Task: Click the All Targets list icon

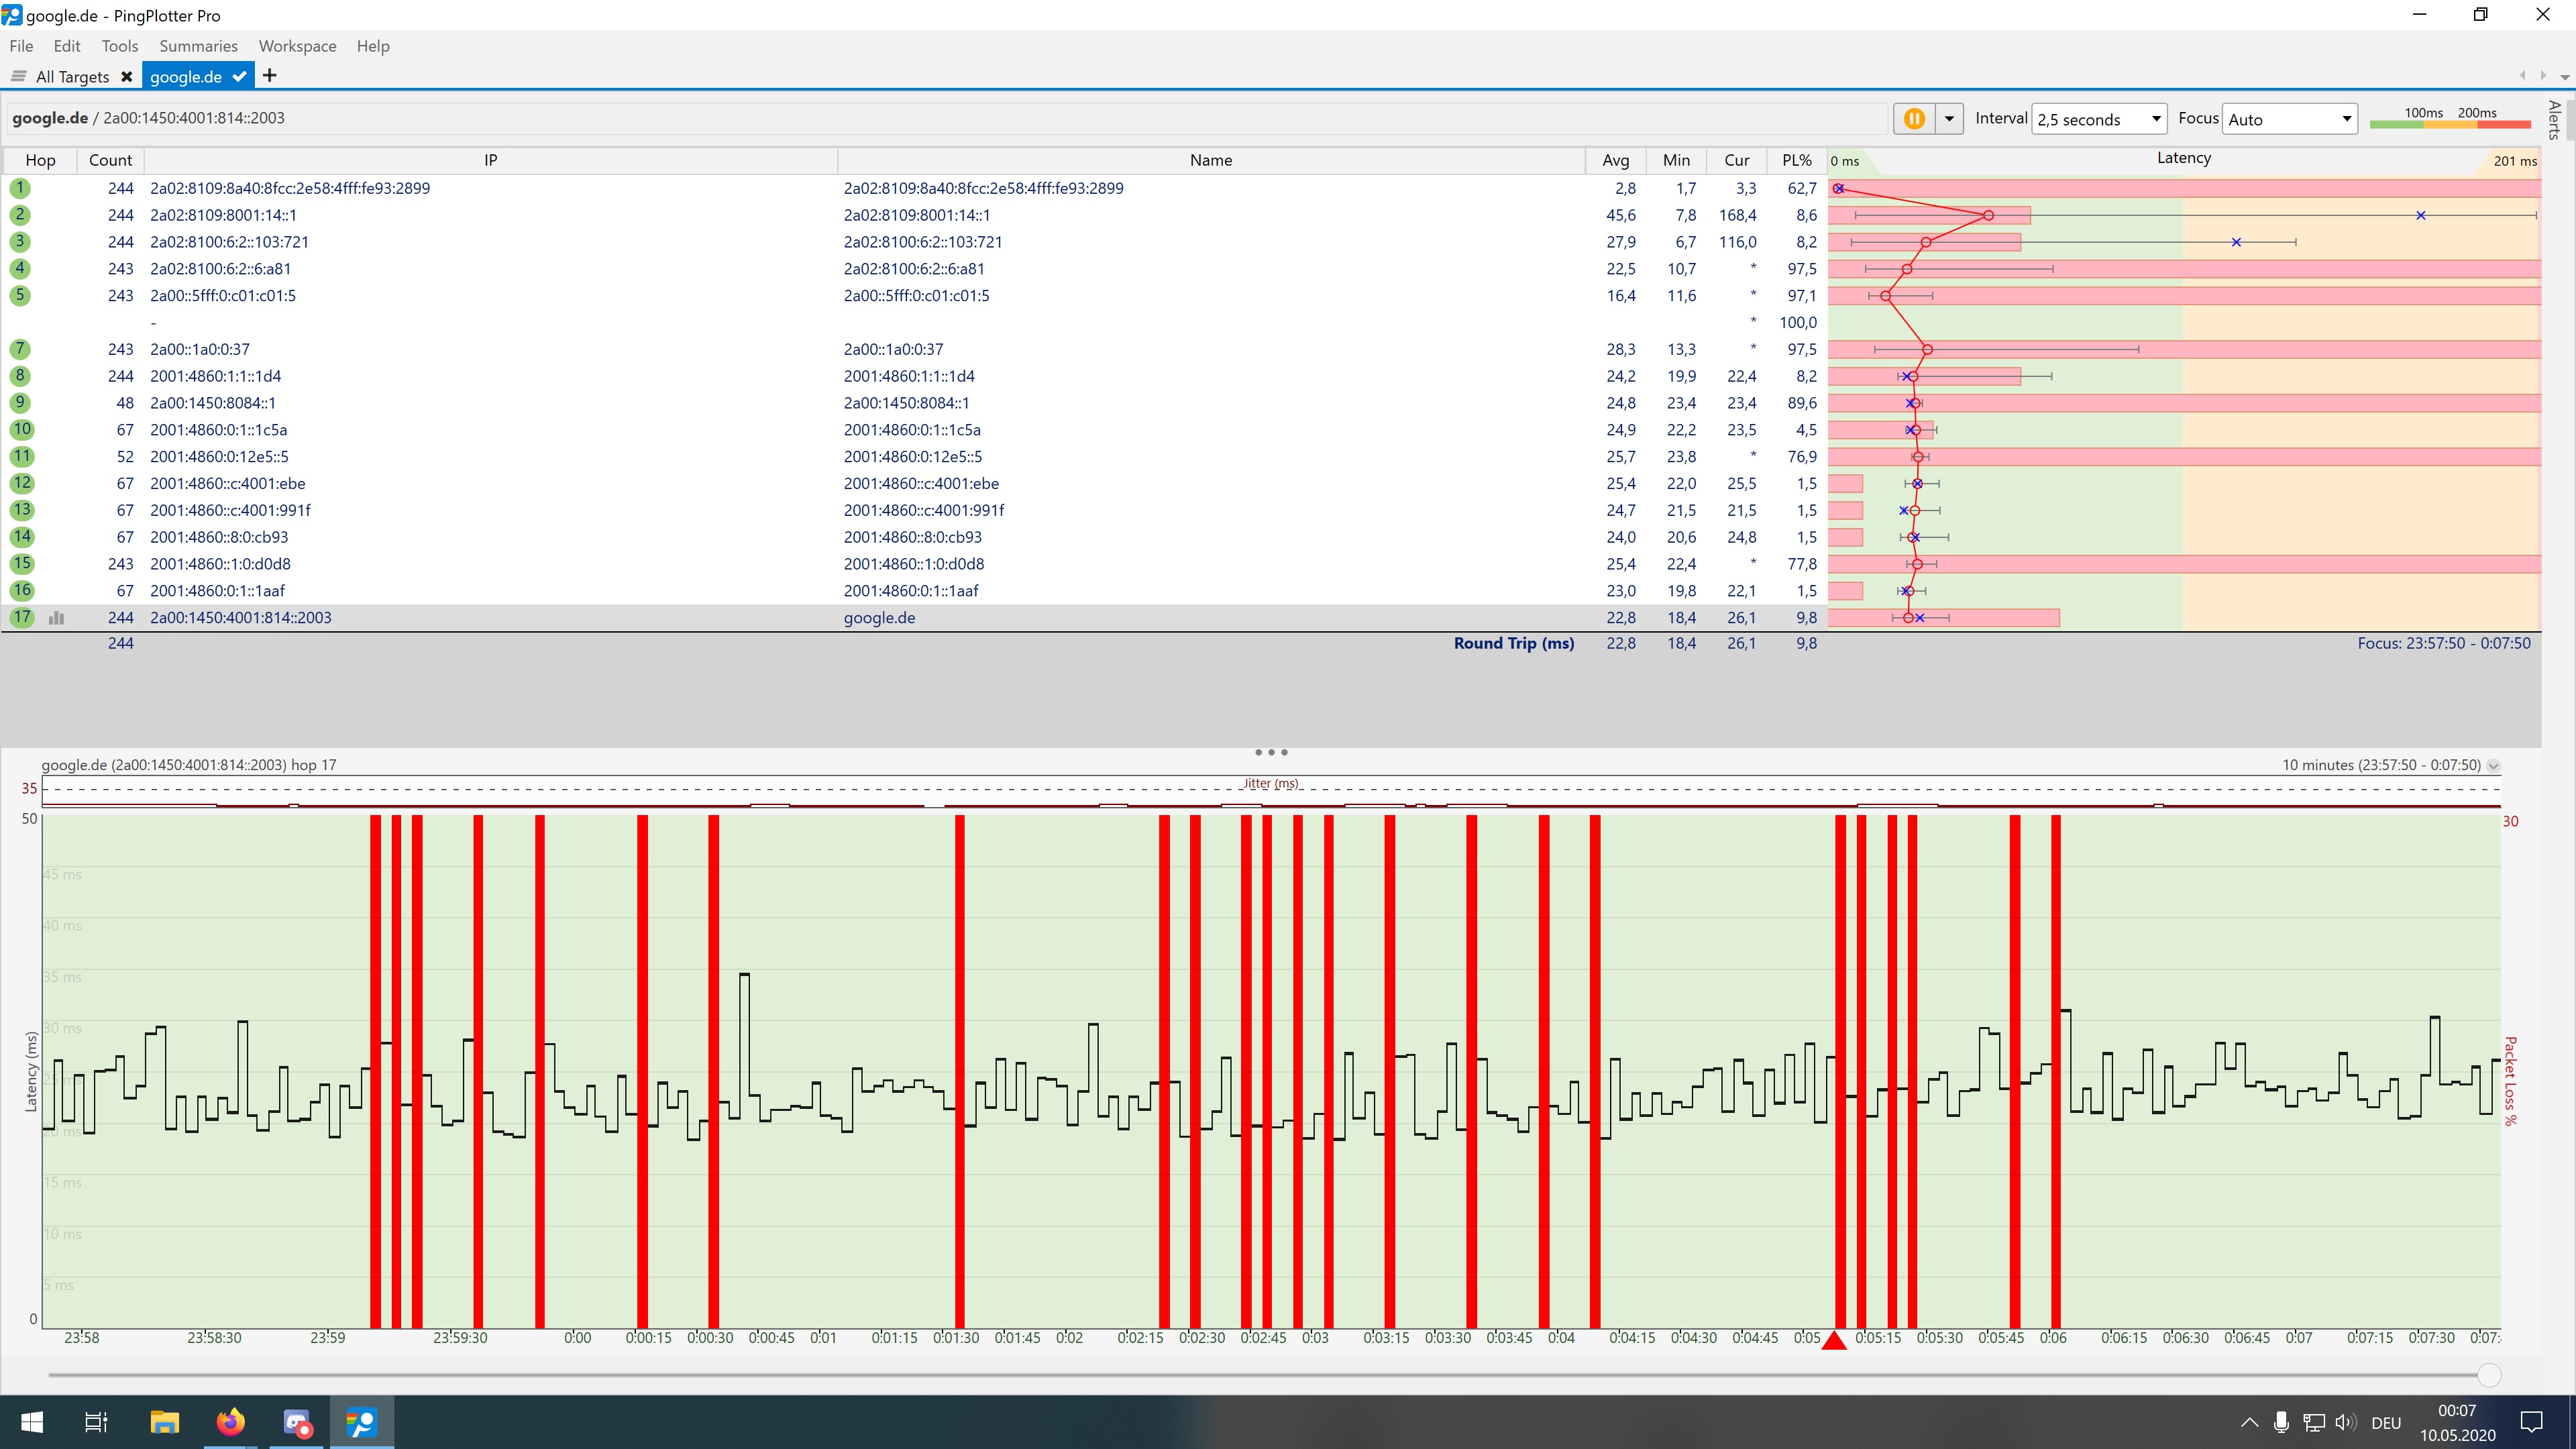Action: [x=18, y=77]
